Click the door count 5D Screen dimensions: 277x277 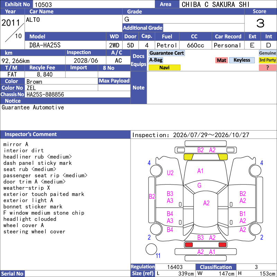(131, 45)
